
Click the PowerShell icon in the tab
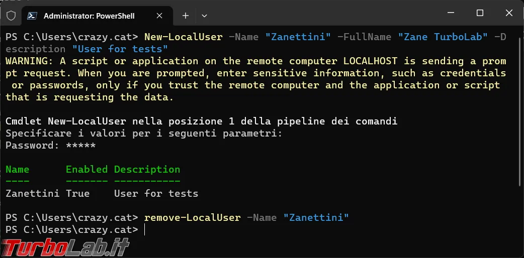[32, 16]
